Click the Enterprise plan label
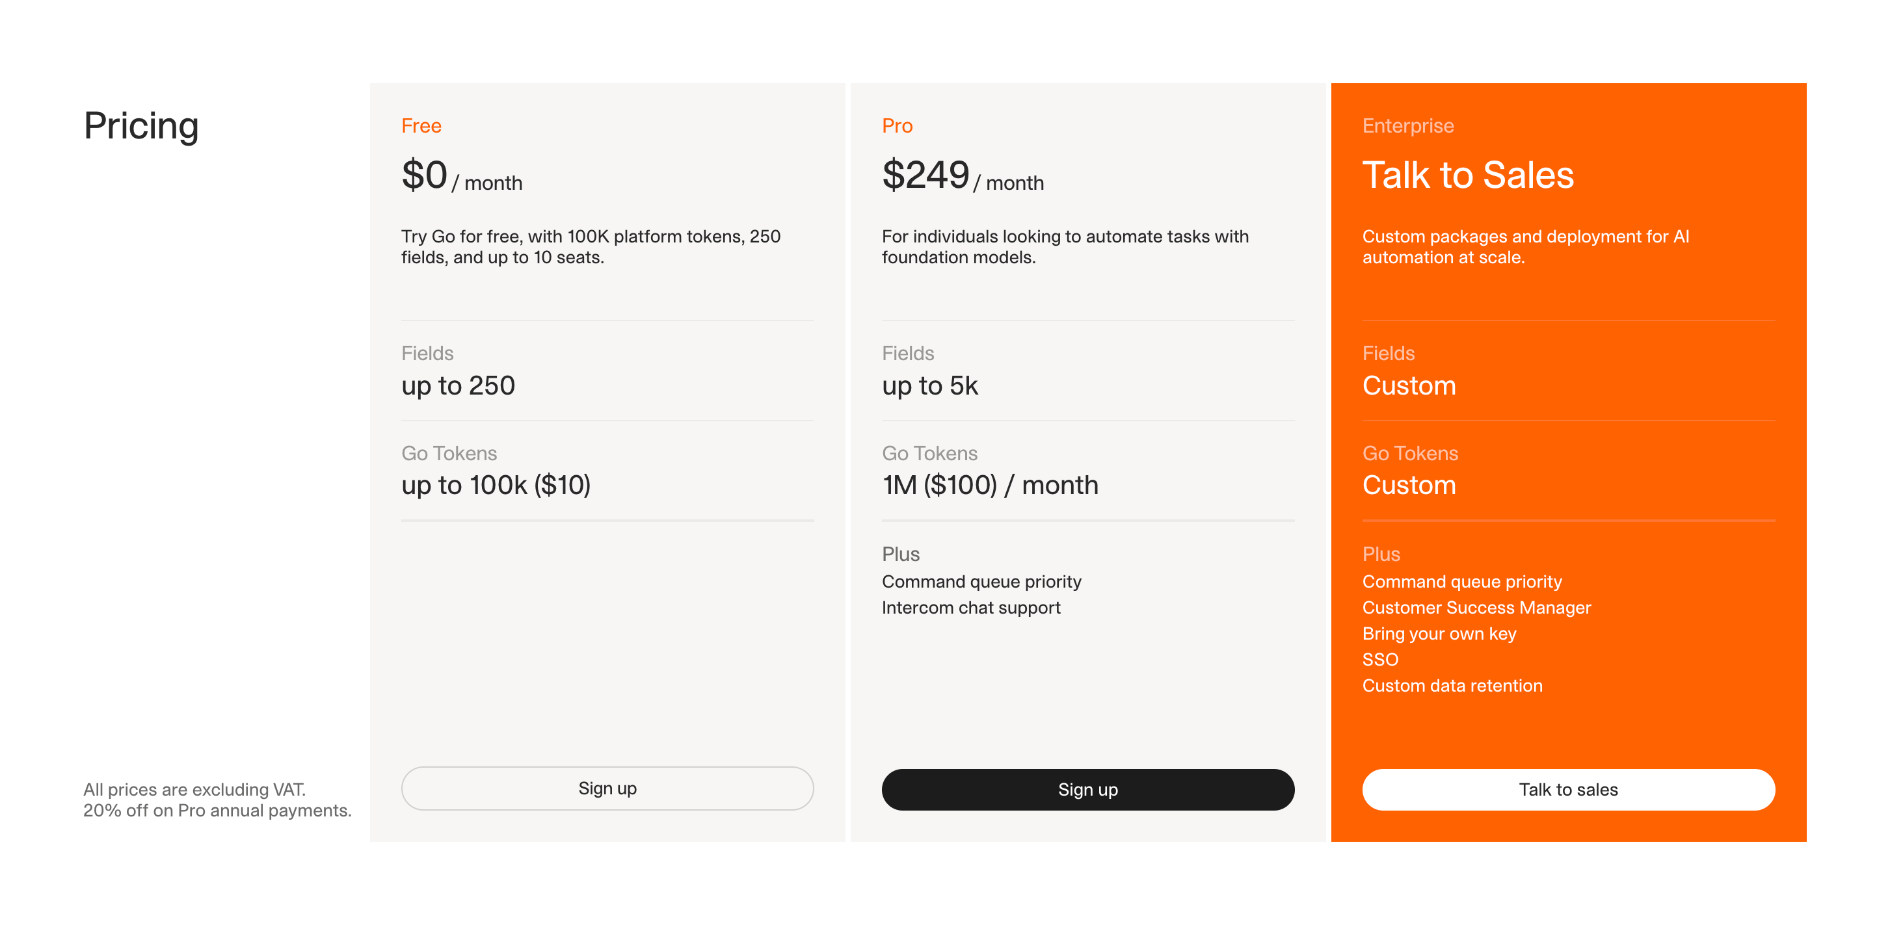1890x925 pixels. point(1407,126)
